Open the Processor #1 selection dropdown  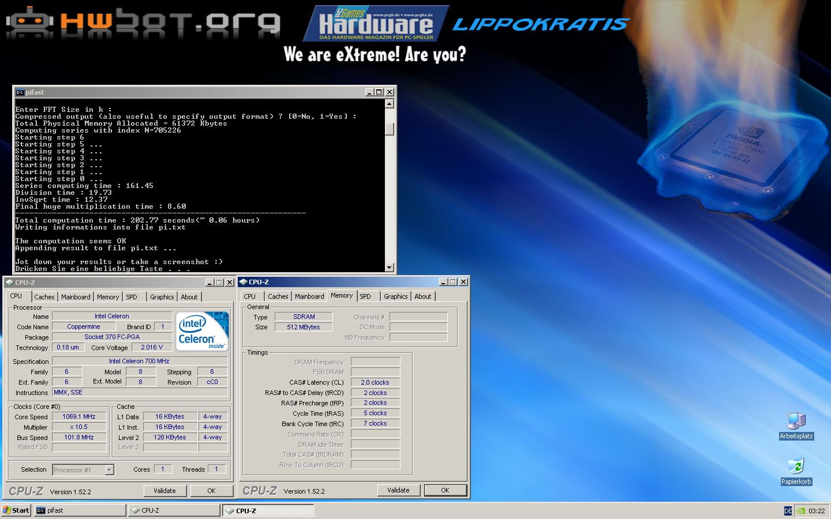coord(109,470)
